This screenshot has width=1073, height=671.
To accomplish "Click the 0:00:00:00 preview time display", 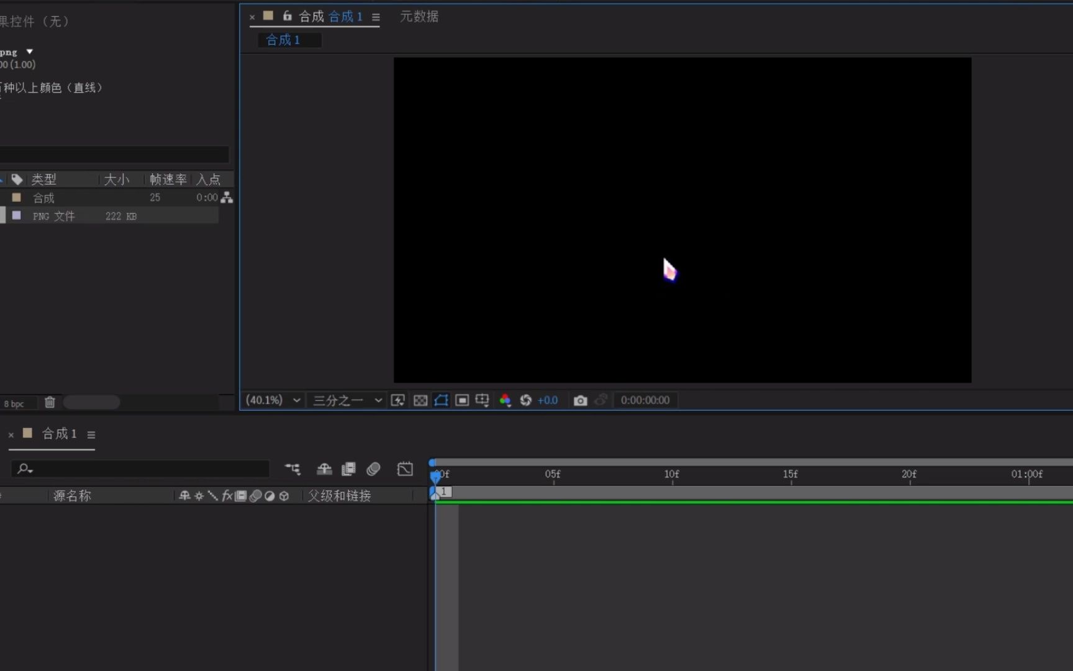I will tap(645, 400).
